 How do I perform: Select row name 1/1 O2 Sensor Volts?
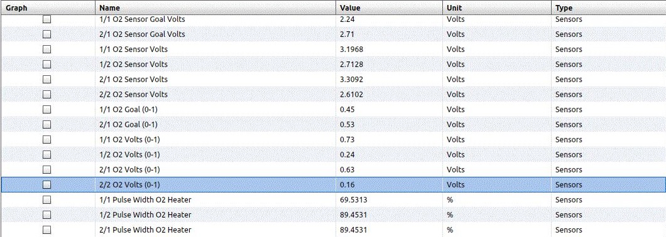[133, 50]
